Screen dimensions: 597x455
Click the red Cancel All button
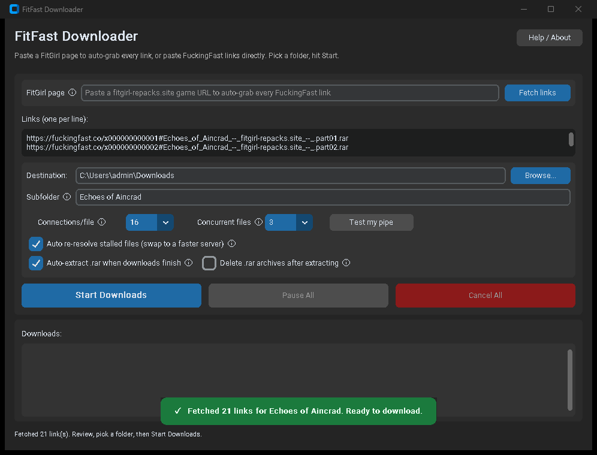click(485, 295)
